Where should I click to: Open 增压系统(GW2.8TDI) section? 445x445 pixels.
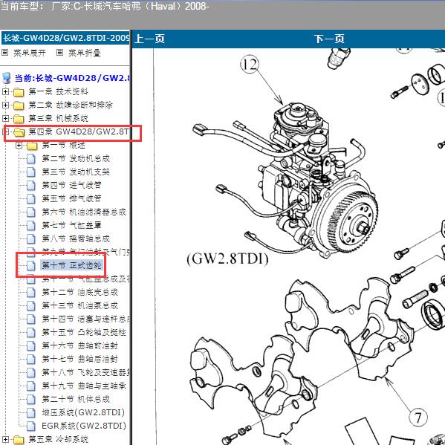point(83,412)
